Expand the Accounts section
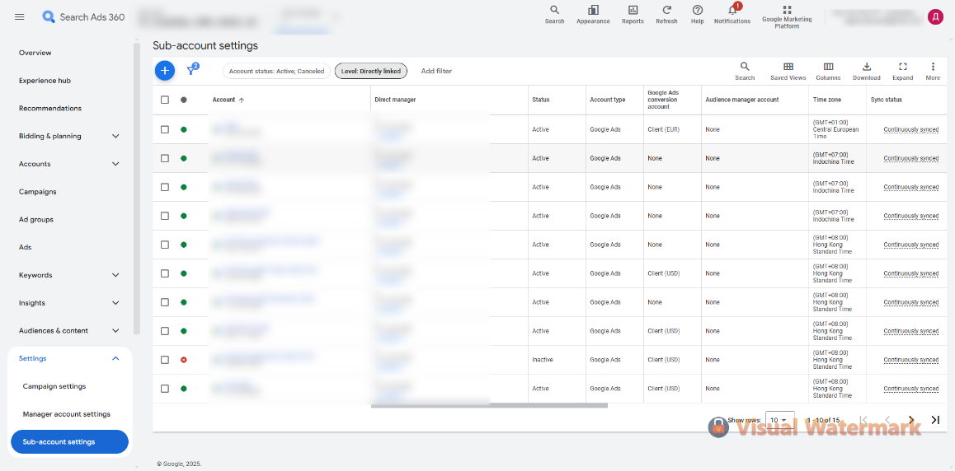955x471 pixels. [x=115, y=164]
